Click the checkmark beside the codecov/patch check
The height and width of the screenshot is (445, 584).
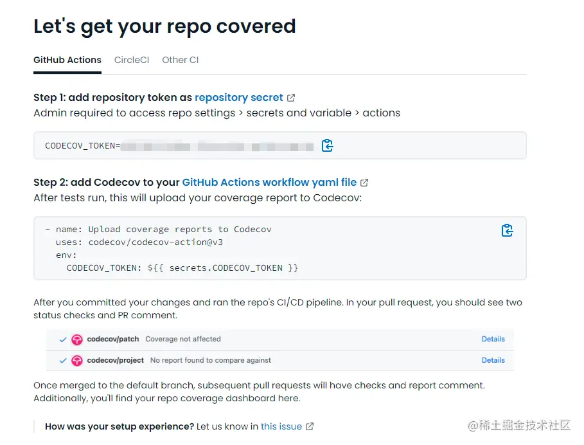click(x=63, y=340)
